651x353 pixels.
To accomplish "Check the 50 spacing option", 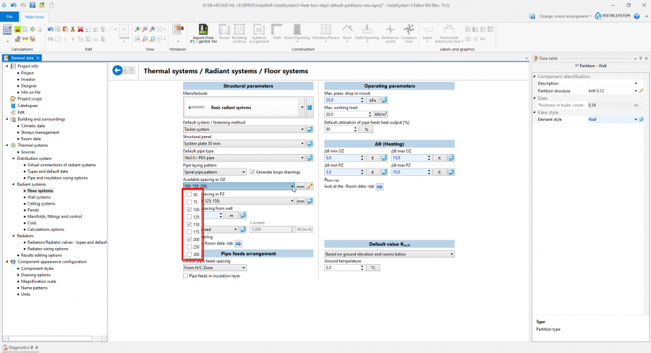I will tap(190, 195).
